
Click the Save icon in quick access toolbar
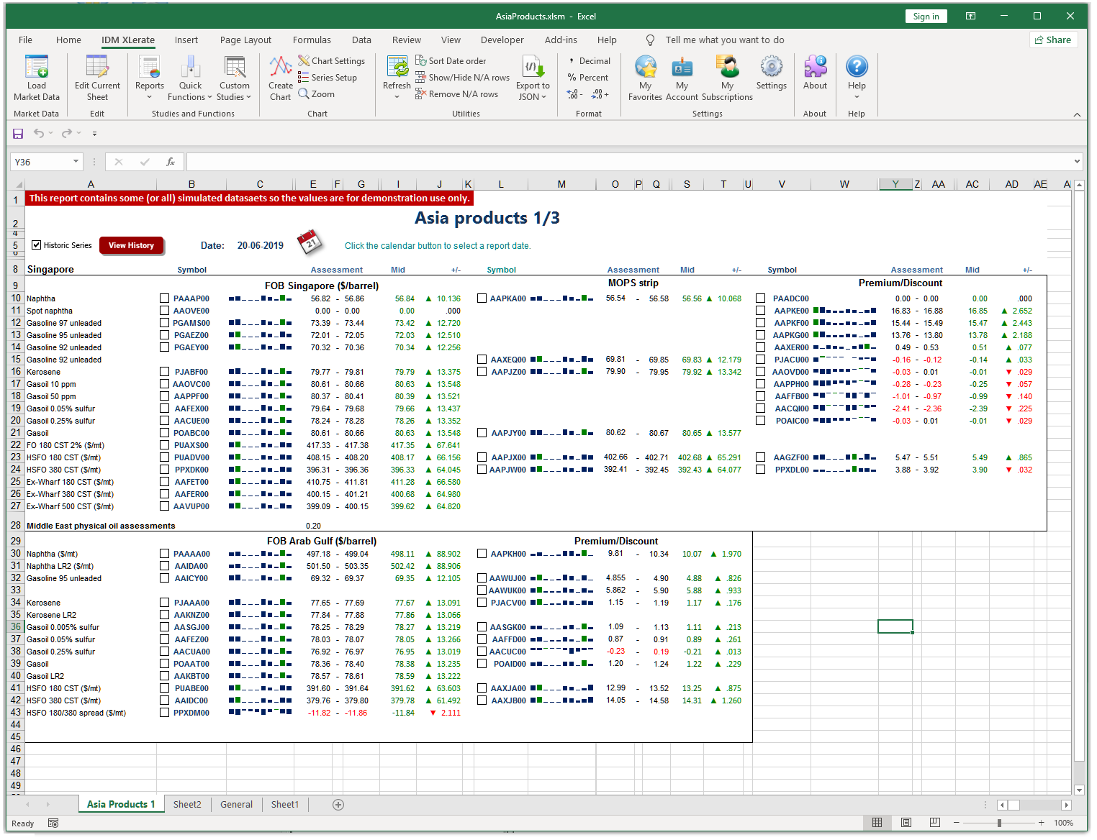(18, 133)
